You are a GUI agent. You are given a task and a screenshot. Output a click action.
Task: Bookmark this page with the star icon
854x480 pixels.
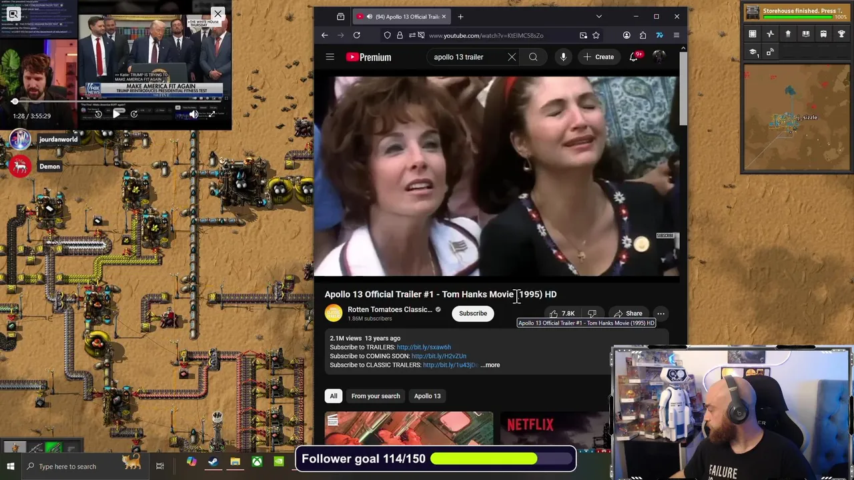pos(596,35)
